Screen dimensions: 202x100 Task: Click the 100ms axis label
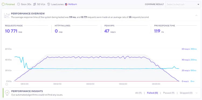[x=193, y=70]
